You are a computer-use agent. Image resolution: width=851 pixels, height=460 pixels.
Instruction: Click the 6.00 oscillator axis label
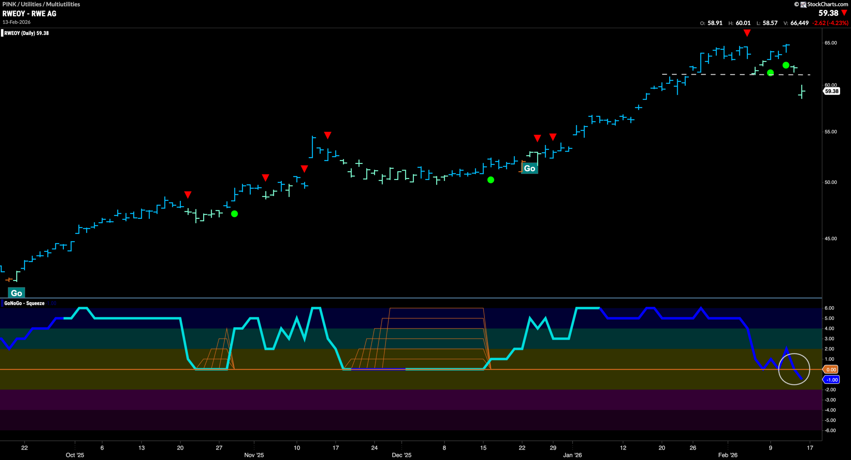(829, 308)
